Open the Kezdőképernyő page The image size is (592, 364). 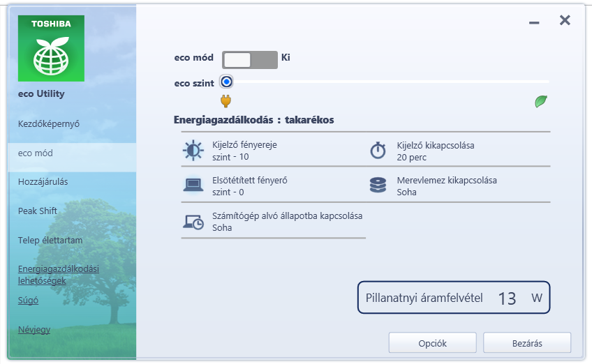[x=49, y=124]
